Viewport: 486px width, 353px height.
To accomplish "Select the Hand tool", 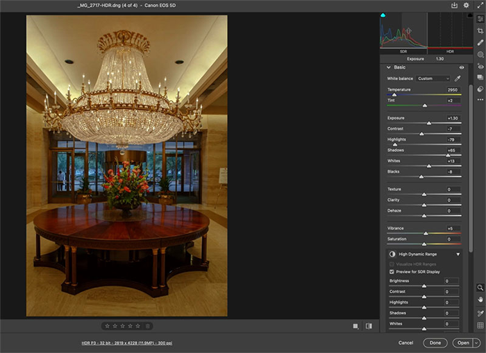I will [480, 299].
